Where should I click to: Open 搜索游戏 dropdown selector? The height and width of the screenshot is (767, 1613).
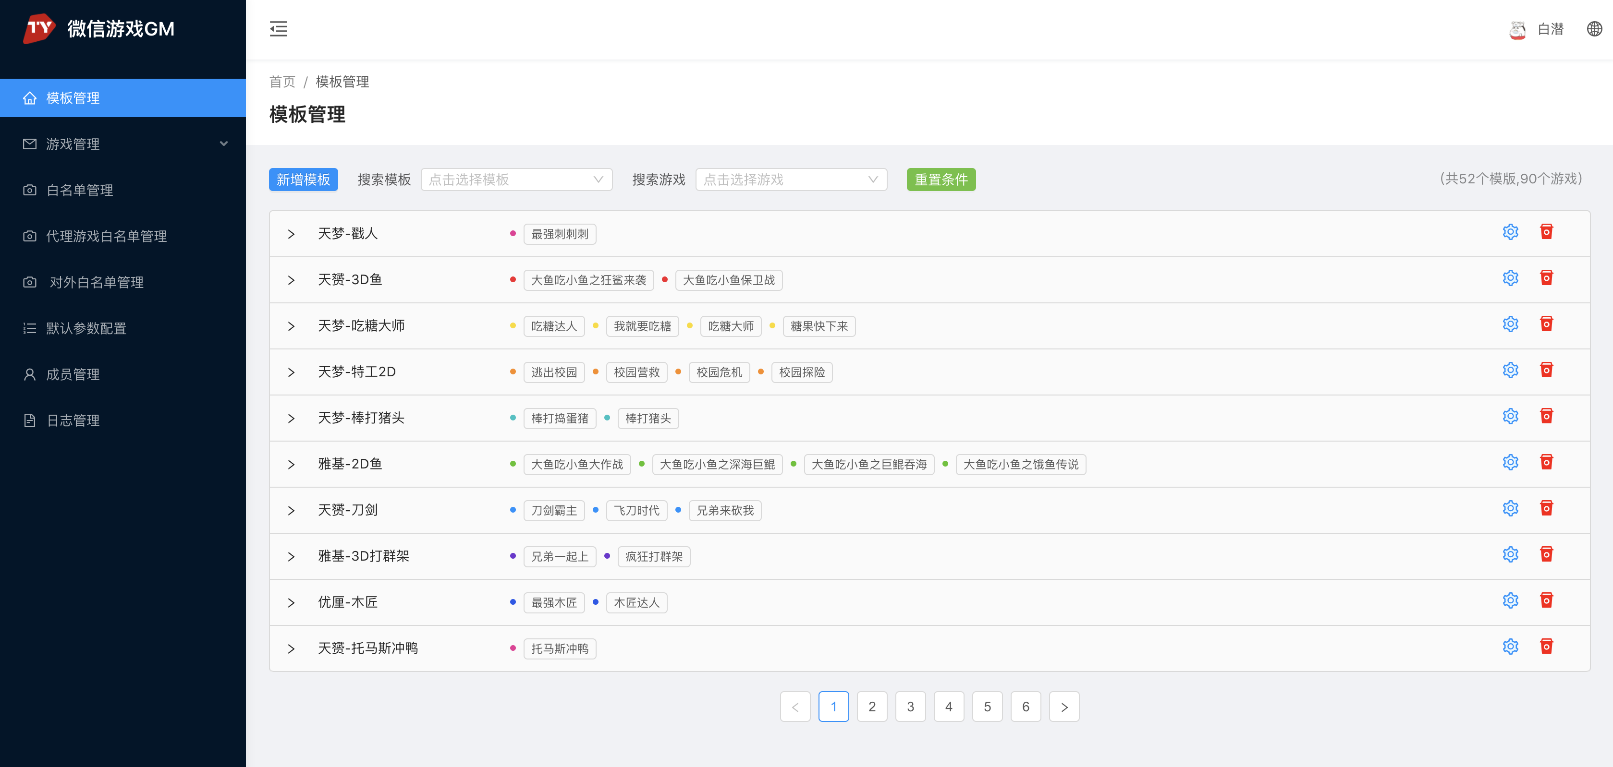(788, 180)
